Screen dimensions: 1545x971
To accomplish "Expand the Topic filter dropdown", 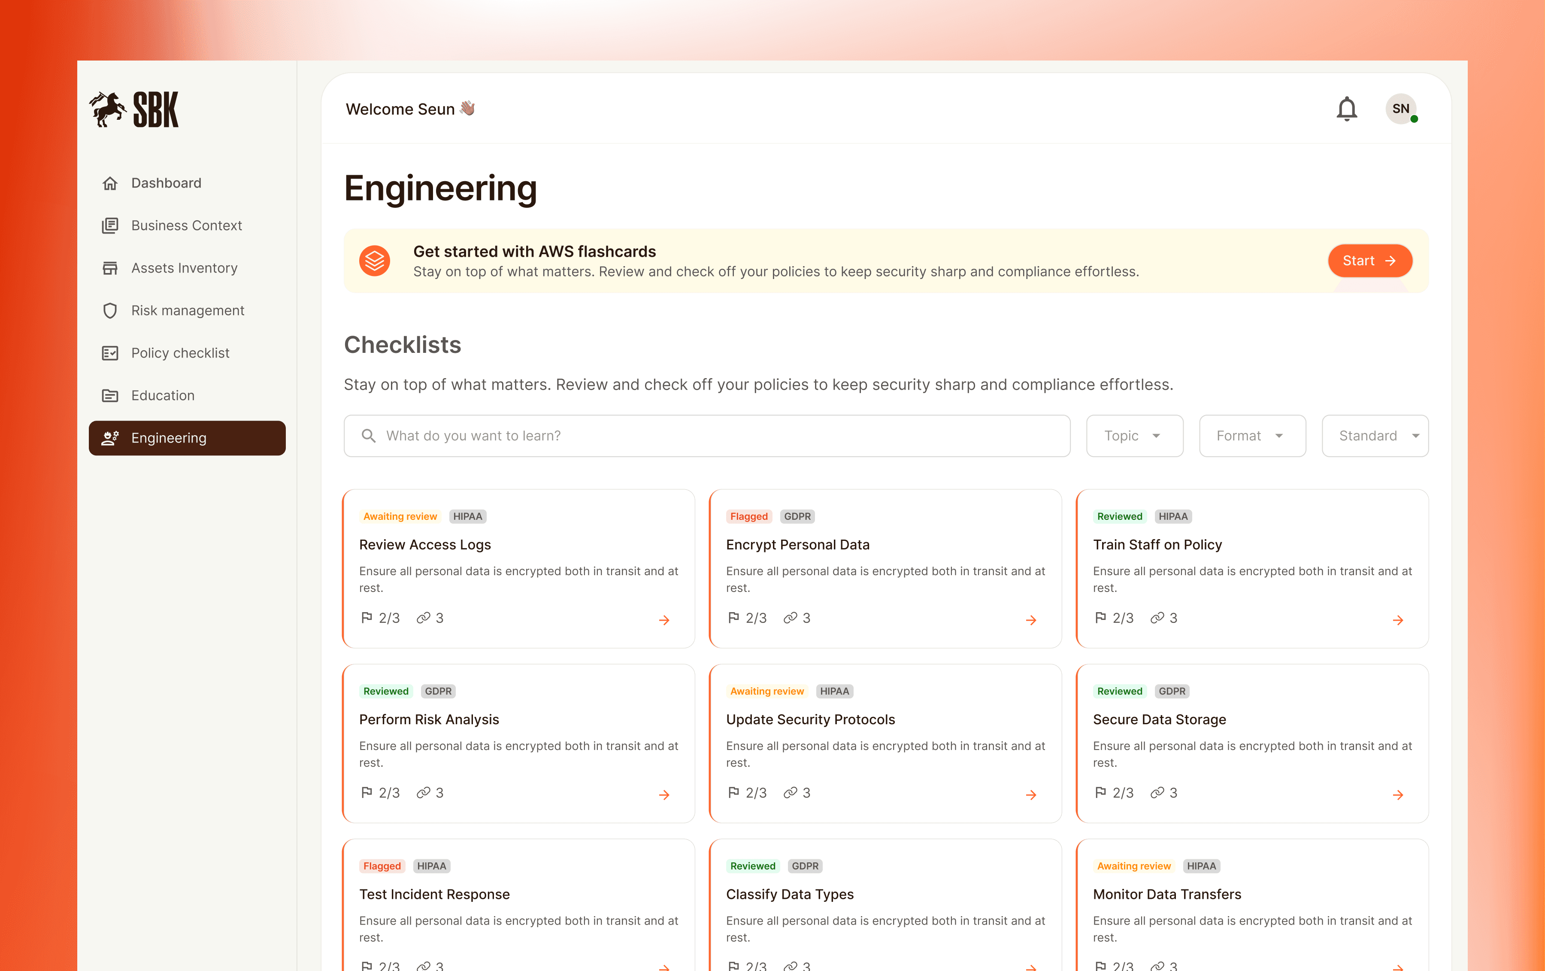I will point(1134,436).
